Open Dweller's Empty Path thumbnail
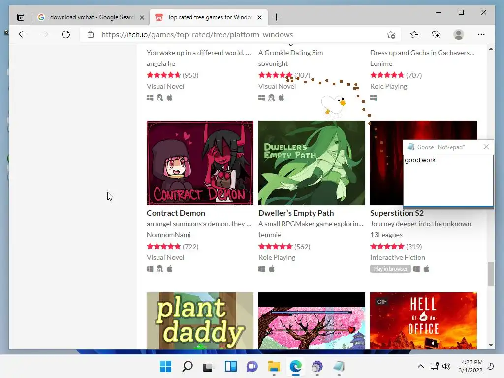The image size is (504, 378). point(312,162)
